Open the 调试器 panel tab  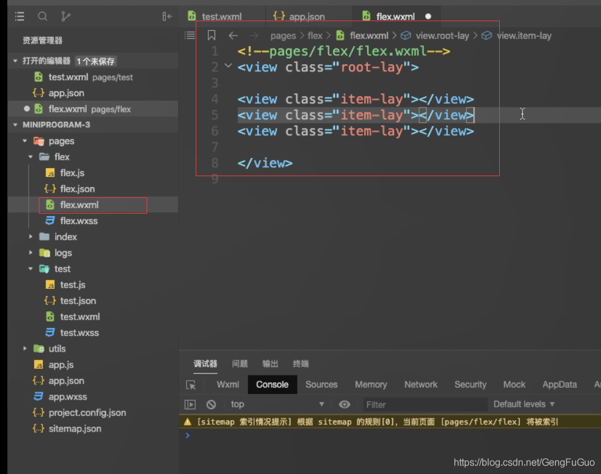(x=205, y=364)
